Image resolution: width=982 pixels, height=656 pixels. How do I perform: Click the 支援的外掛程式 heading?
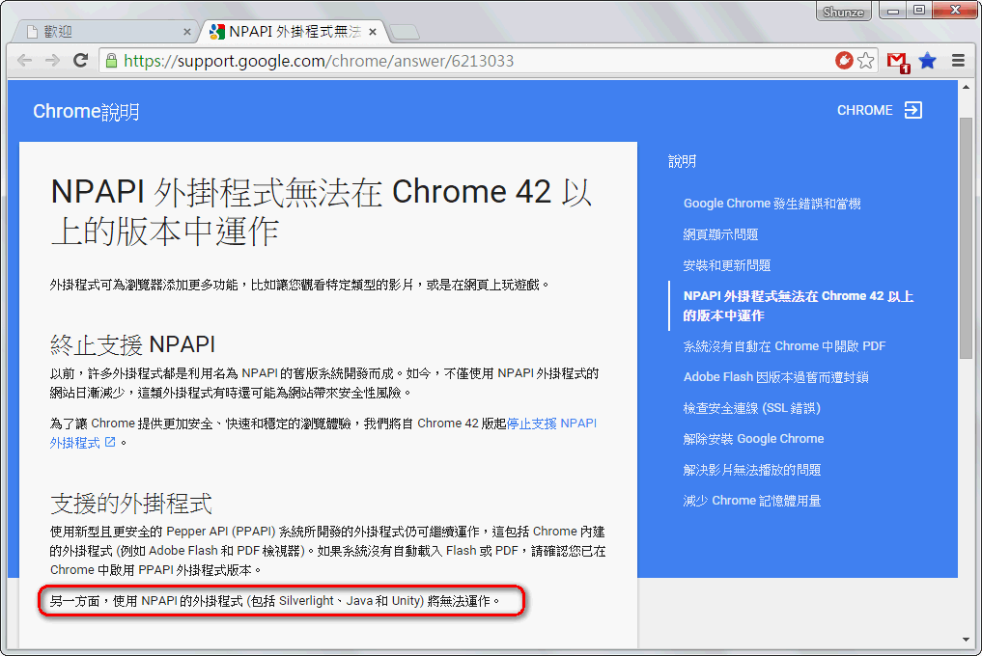(131, 504)
